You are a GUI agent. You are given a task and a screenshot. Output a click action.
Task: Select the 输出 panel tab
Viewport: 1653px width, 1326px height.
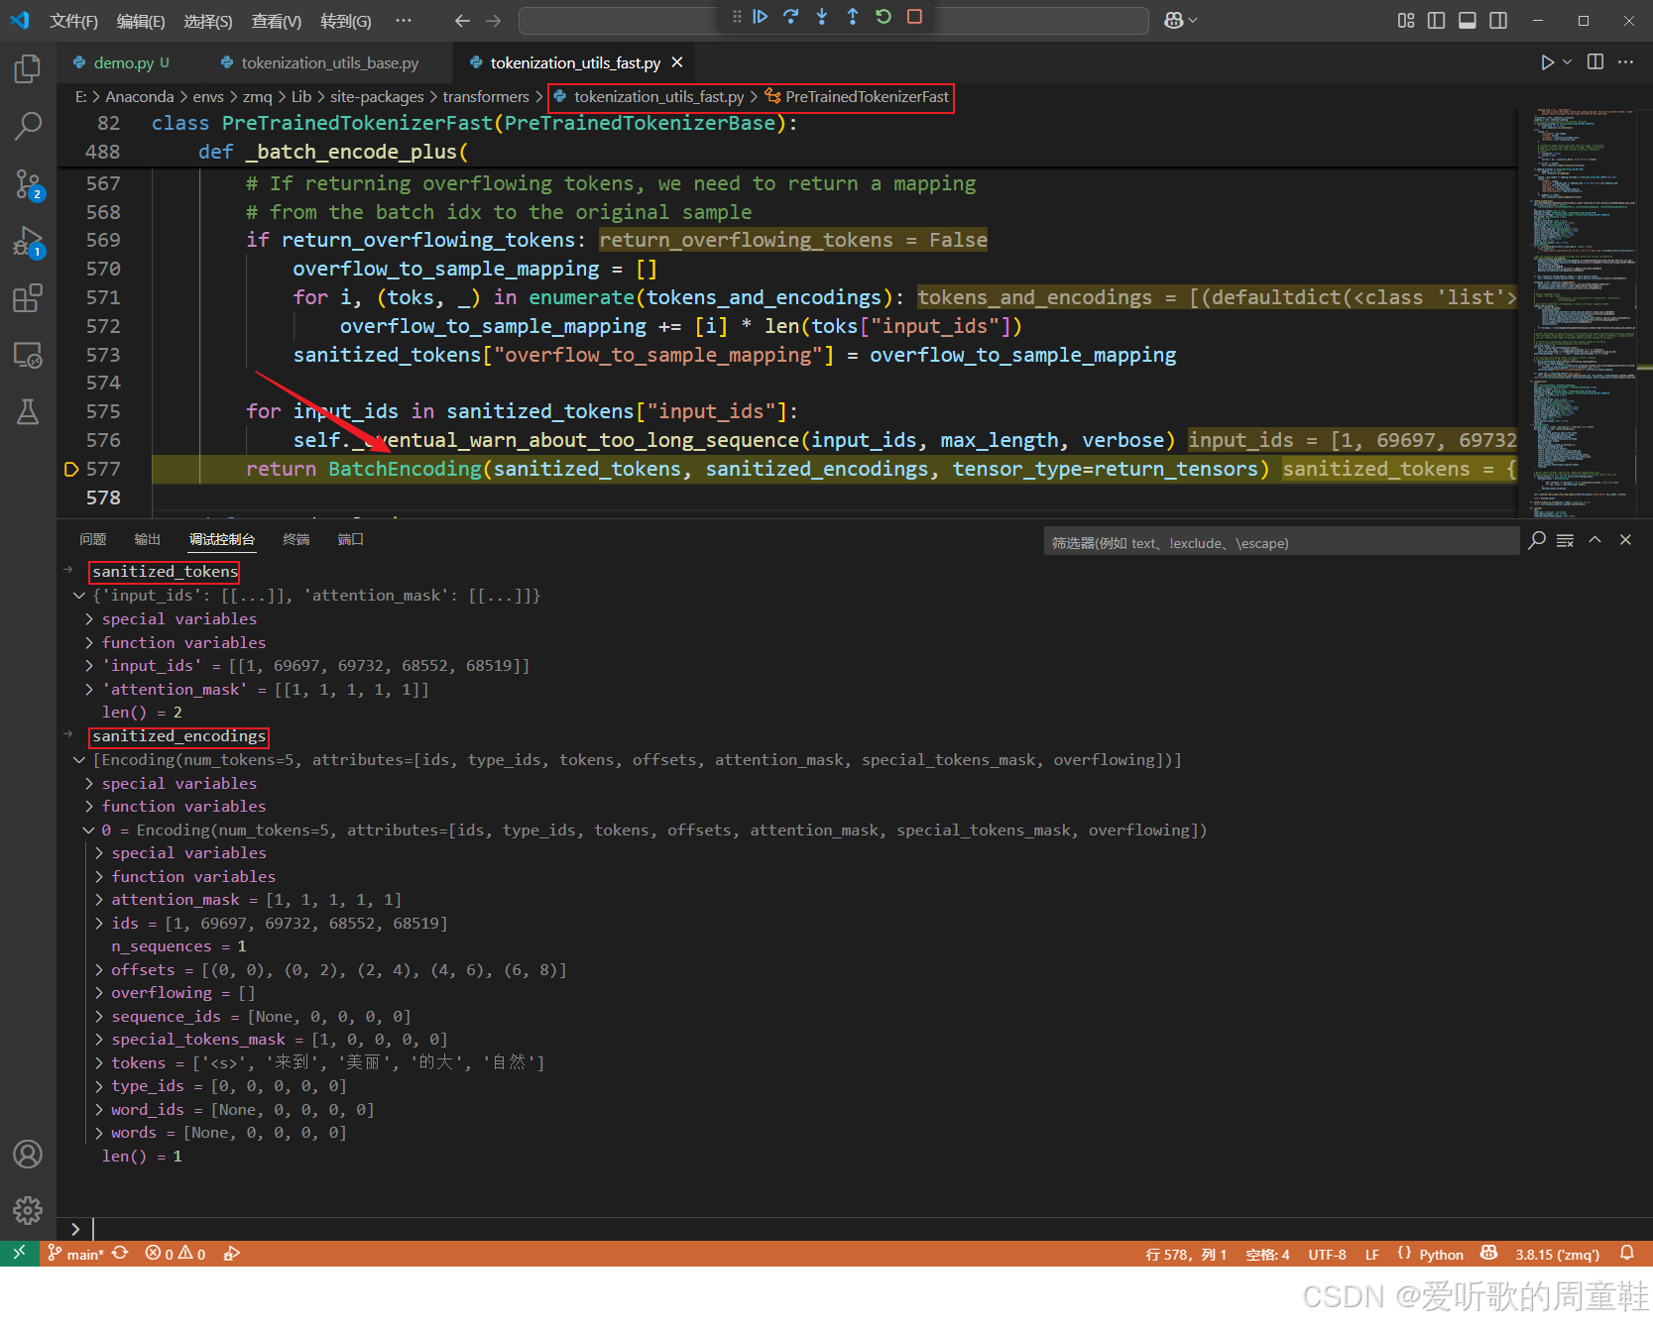[x=148, y=539]
